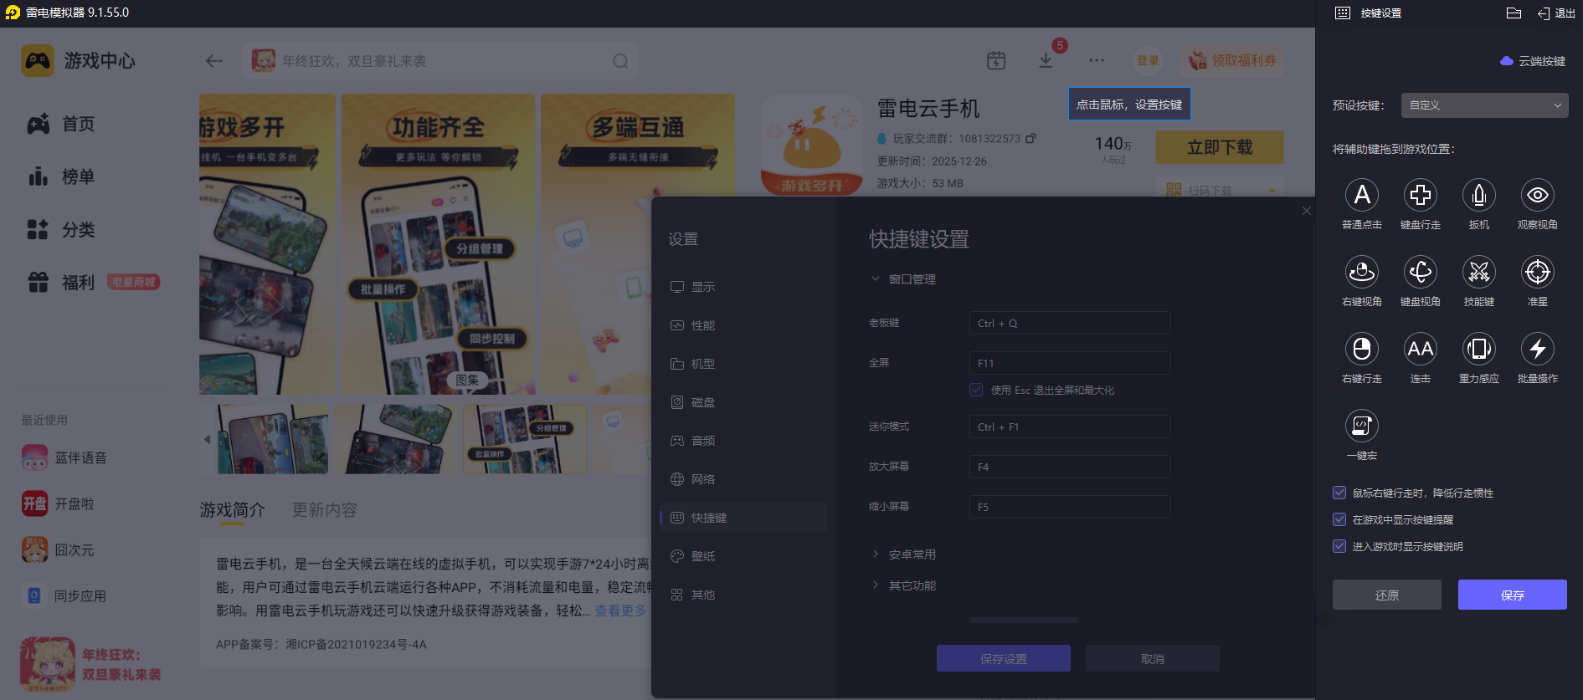Viewport: 1583px width, 700px height.
Task: Click the 保存设置 button
Action: (1004, 658)
